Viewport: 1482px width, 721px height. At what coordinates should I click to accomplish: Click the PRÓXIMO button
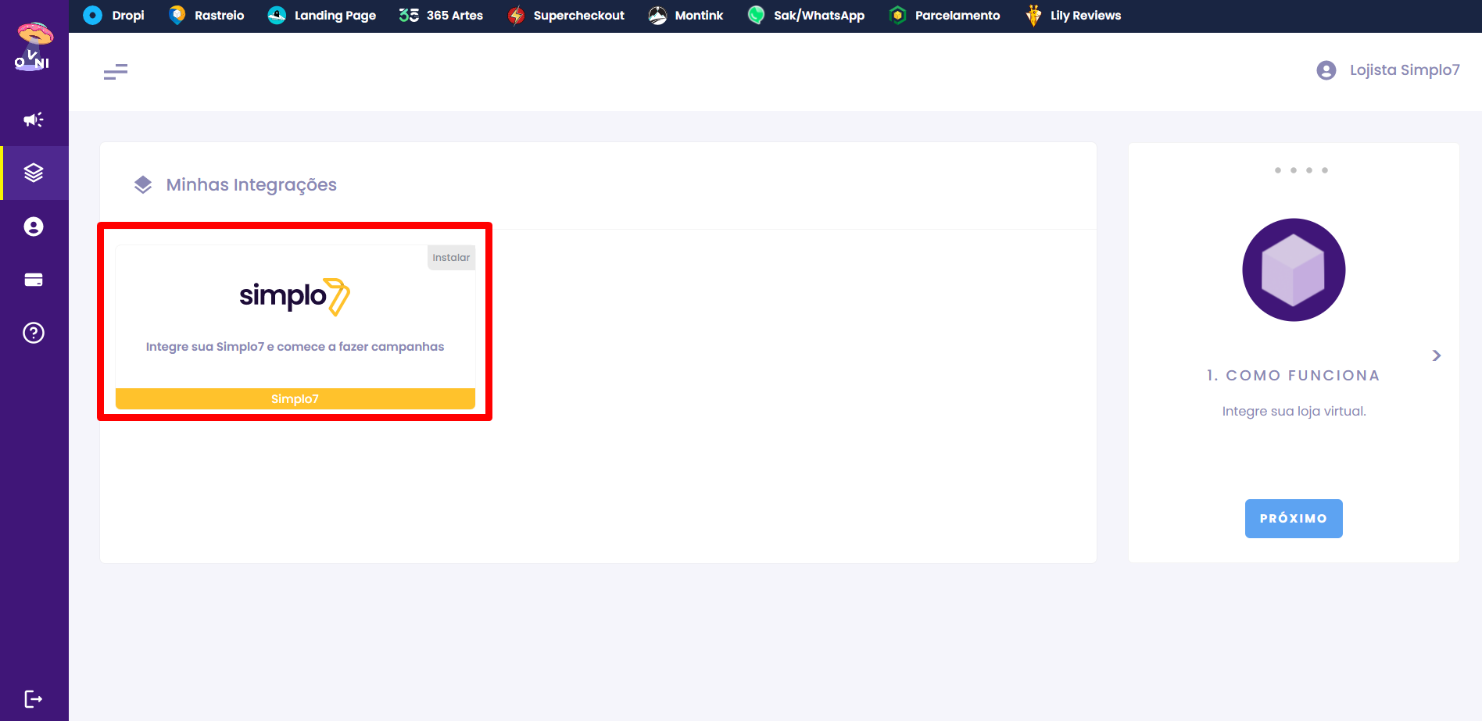[x=1294, y=519]
